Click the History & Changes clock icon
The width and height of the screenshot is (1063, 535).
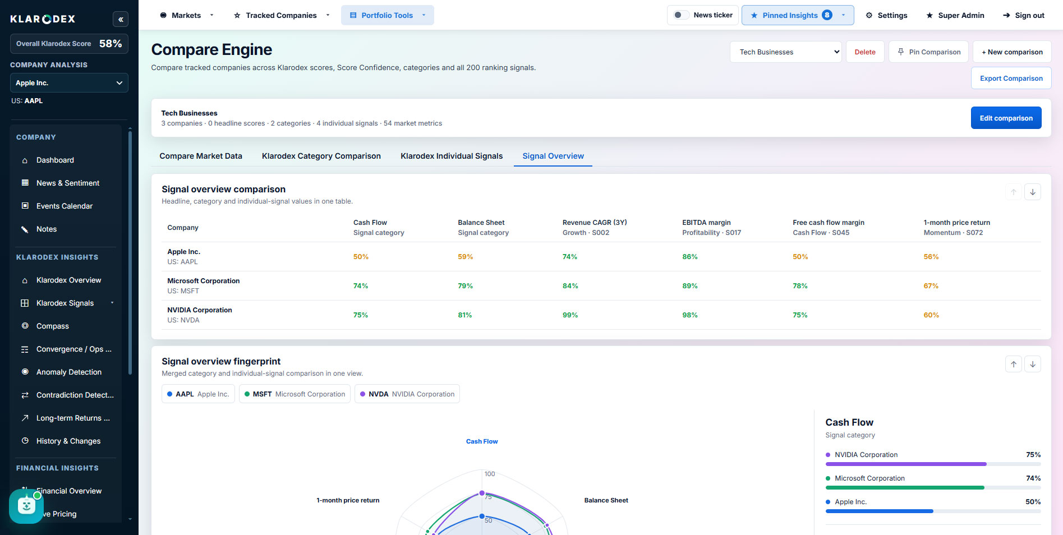(25, 441)
